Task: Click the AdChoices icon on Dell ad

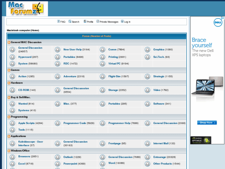Action: (x=223, y=18)
